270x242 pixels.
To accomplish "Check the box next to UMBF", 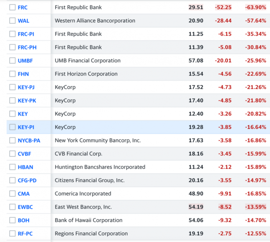I will (x=12, y=61).
